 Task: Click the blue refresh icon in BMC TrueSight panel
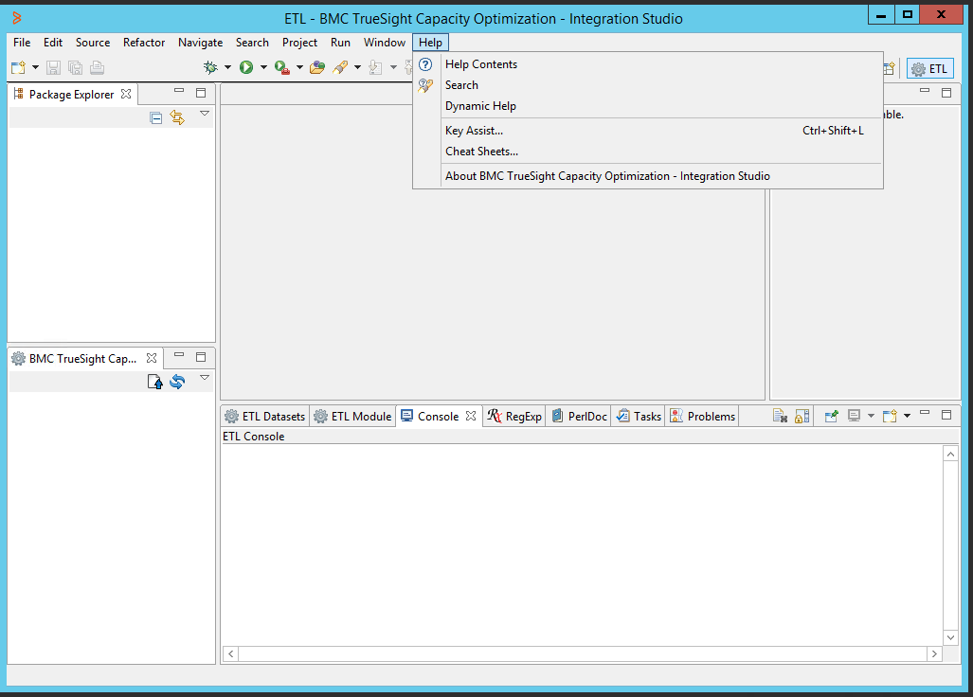click(x=177, y=382)
